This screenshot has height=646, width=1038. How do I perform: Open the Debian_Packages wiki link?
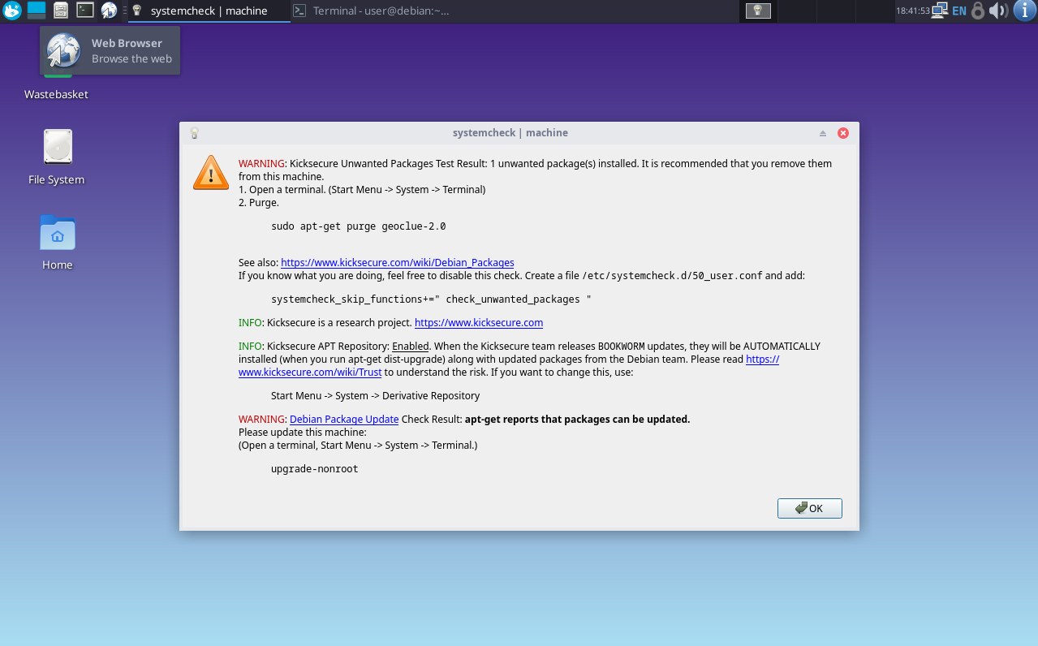pyautogui.click(x=398, y=263)
